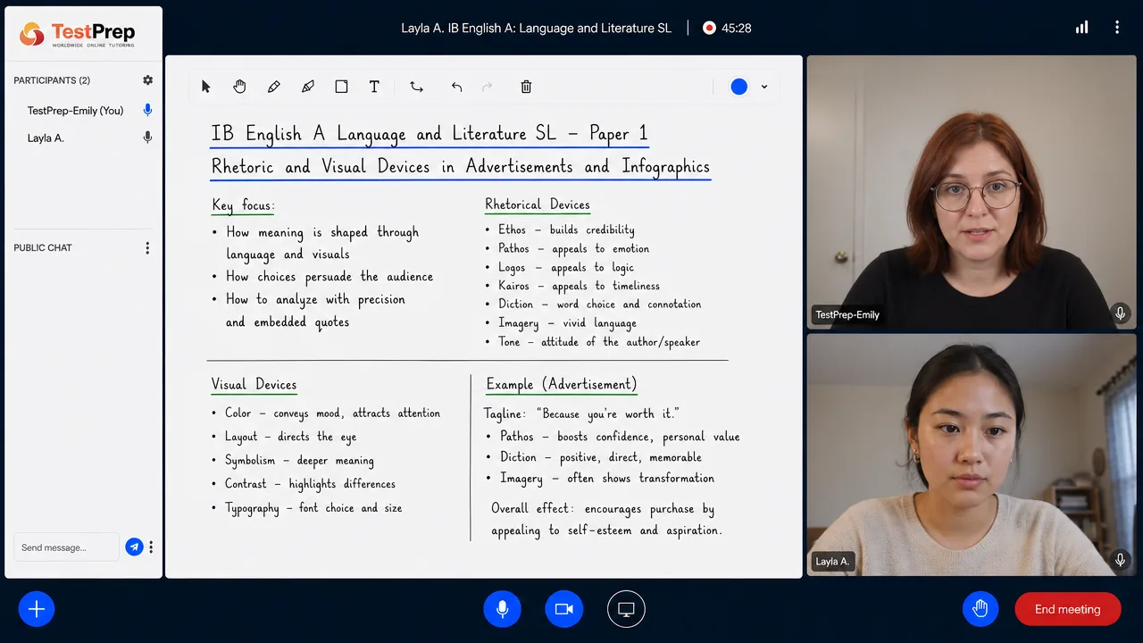Click the Rhetorical Devices heading on whiteboard
The image size is (1143, 643).
point(538,205)
